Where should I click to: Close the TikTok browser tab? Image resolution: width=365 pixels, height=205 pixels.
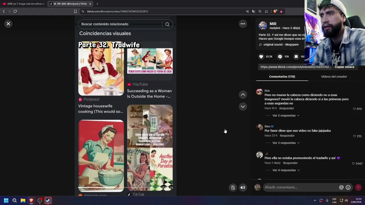pos(90,4)
